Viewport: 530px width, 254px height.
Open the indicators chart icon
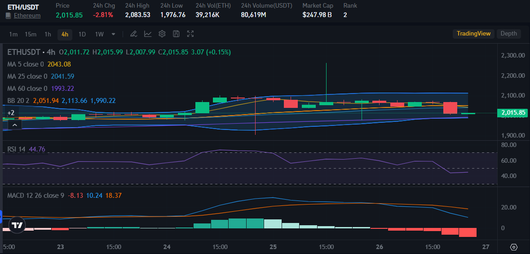pyautogui.click(x=148, y=34)
